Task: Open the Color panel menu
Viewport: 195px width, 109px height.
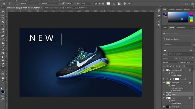Action: coord(193,9)
